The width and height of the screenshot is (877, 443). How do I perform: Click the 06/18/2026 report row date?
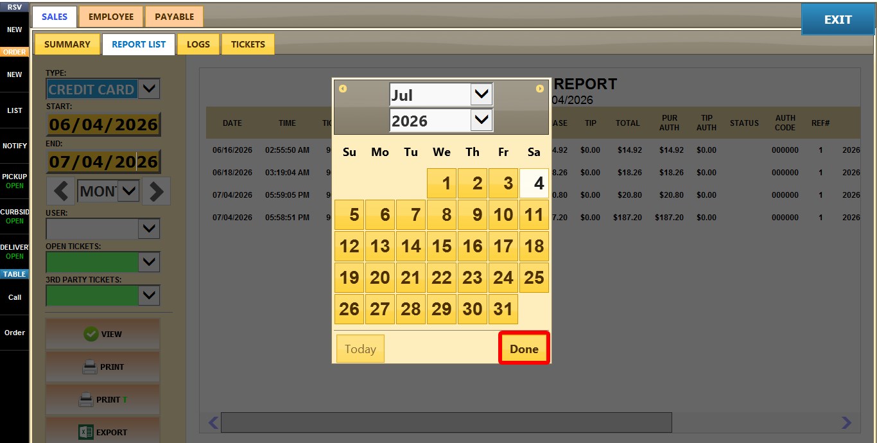click(232, 173)
